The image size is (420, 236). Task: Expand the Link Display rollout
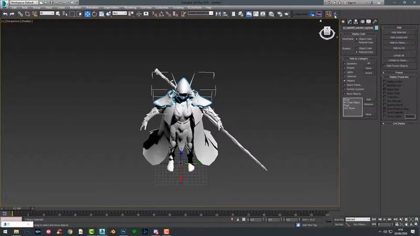pos(399,124)
